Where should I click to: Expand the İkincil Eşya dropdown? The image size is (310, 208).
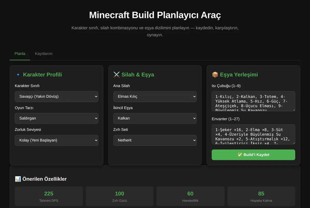tap(155, 118)
